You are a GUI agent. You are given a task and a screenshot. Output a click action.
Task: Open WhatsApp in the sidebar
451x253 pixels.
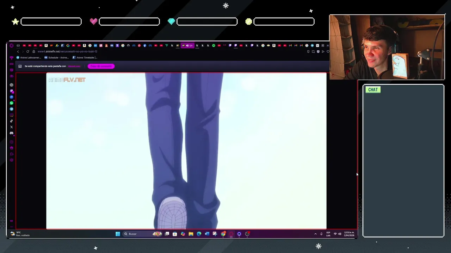[11, 103]
